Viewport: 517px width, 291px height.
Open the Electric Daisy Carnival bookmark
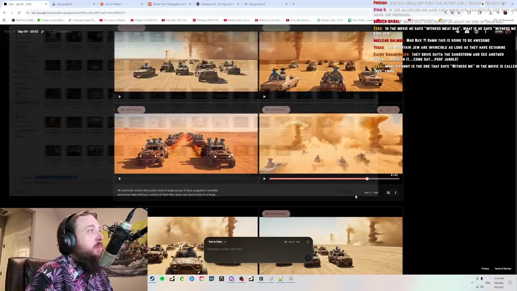[237, 20]
